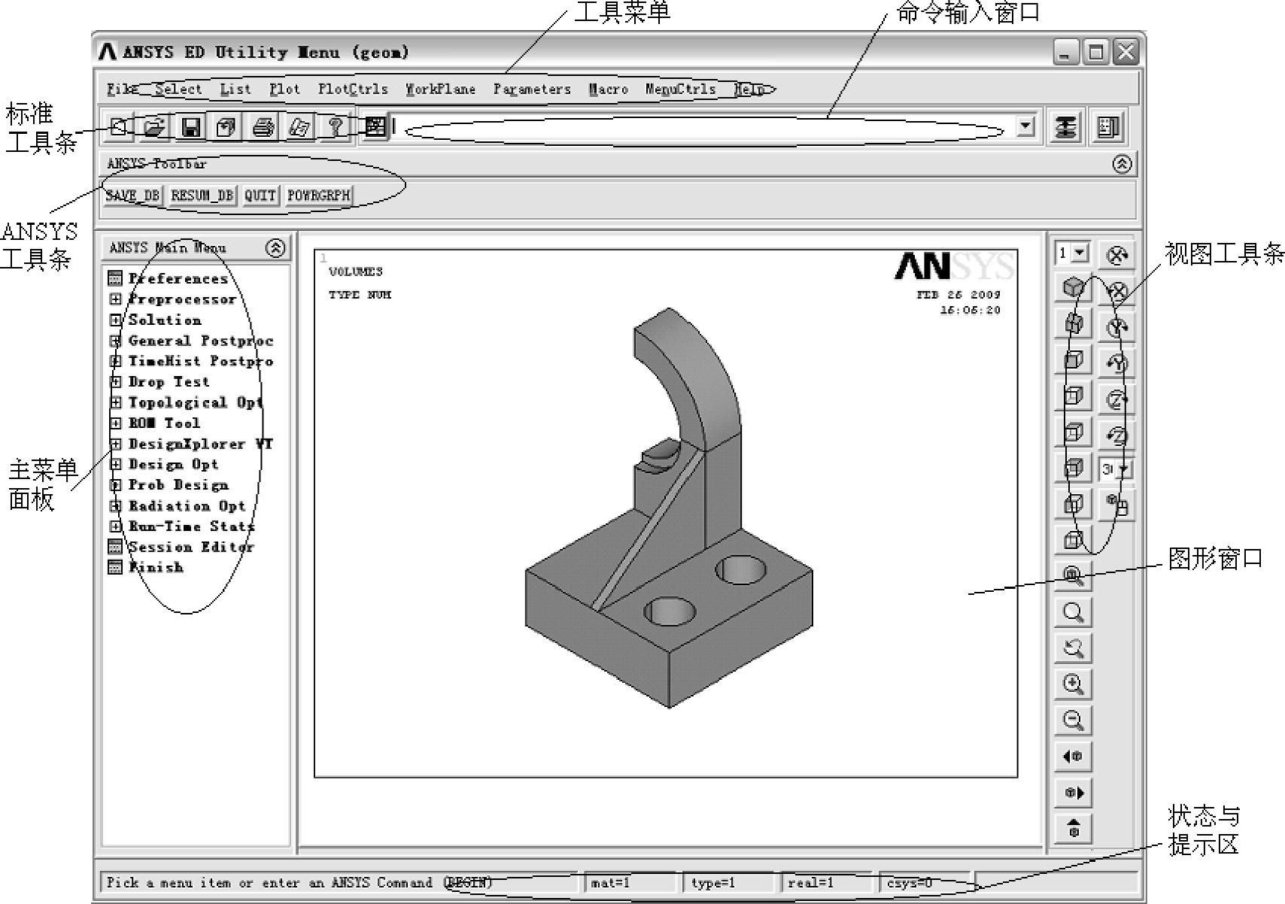The height and width of the screenshot is (904, 1285).
Task: Select the Front View cube icon
Action: click(x=1074, y=360)
